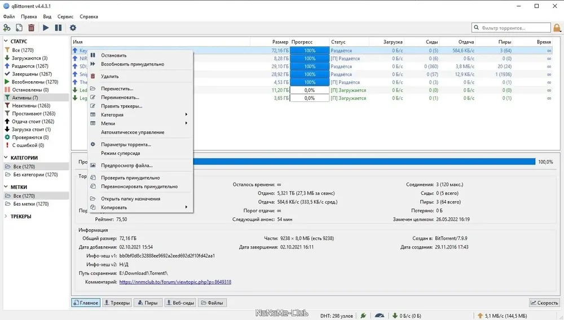The image size is (564, 320).
Task: Open the Вид menu
Action: (x=47, y=16)
